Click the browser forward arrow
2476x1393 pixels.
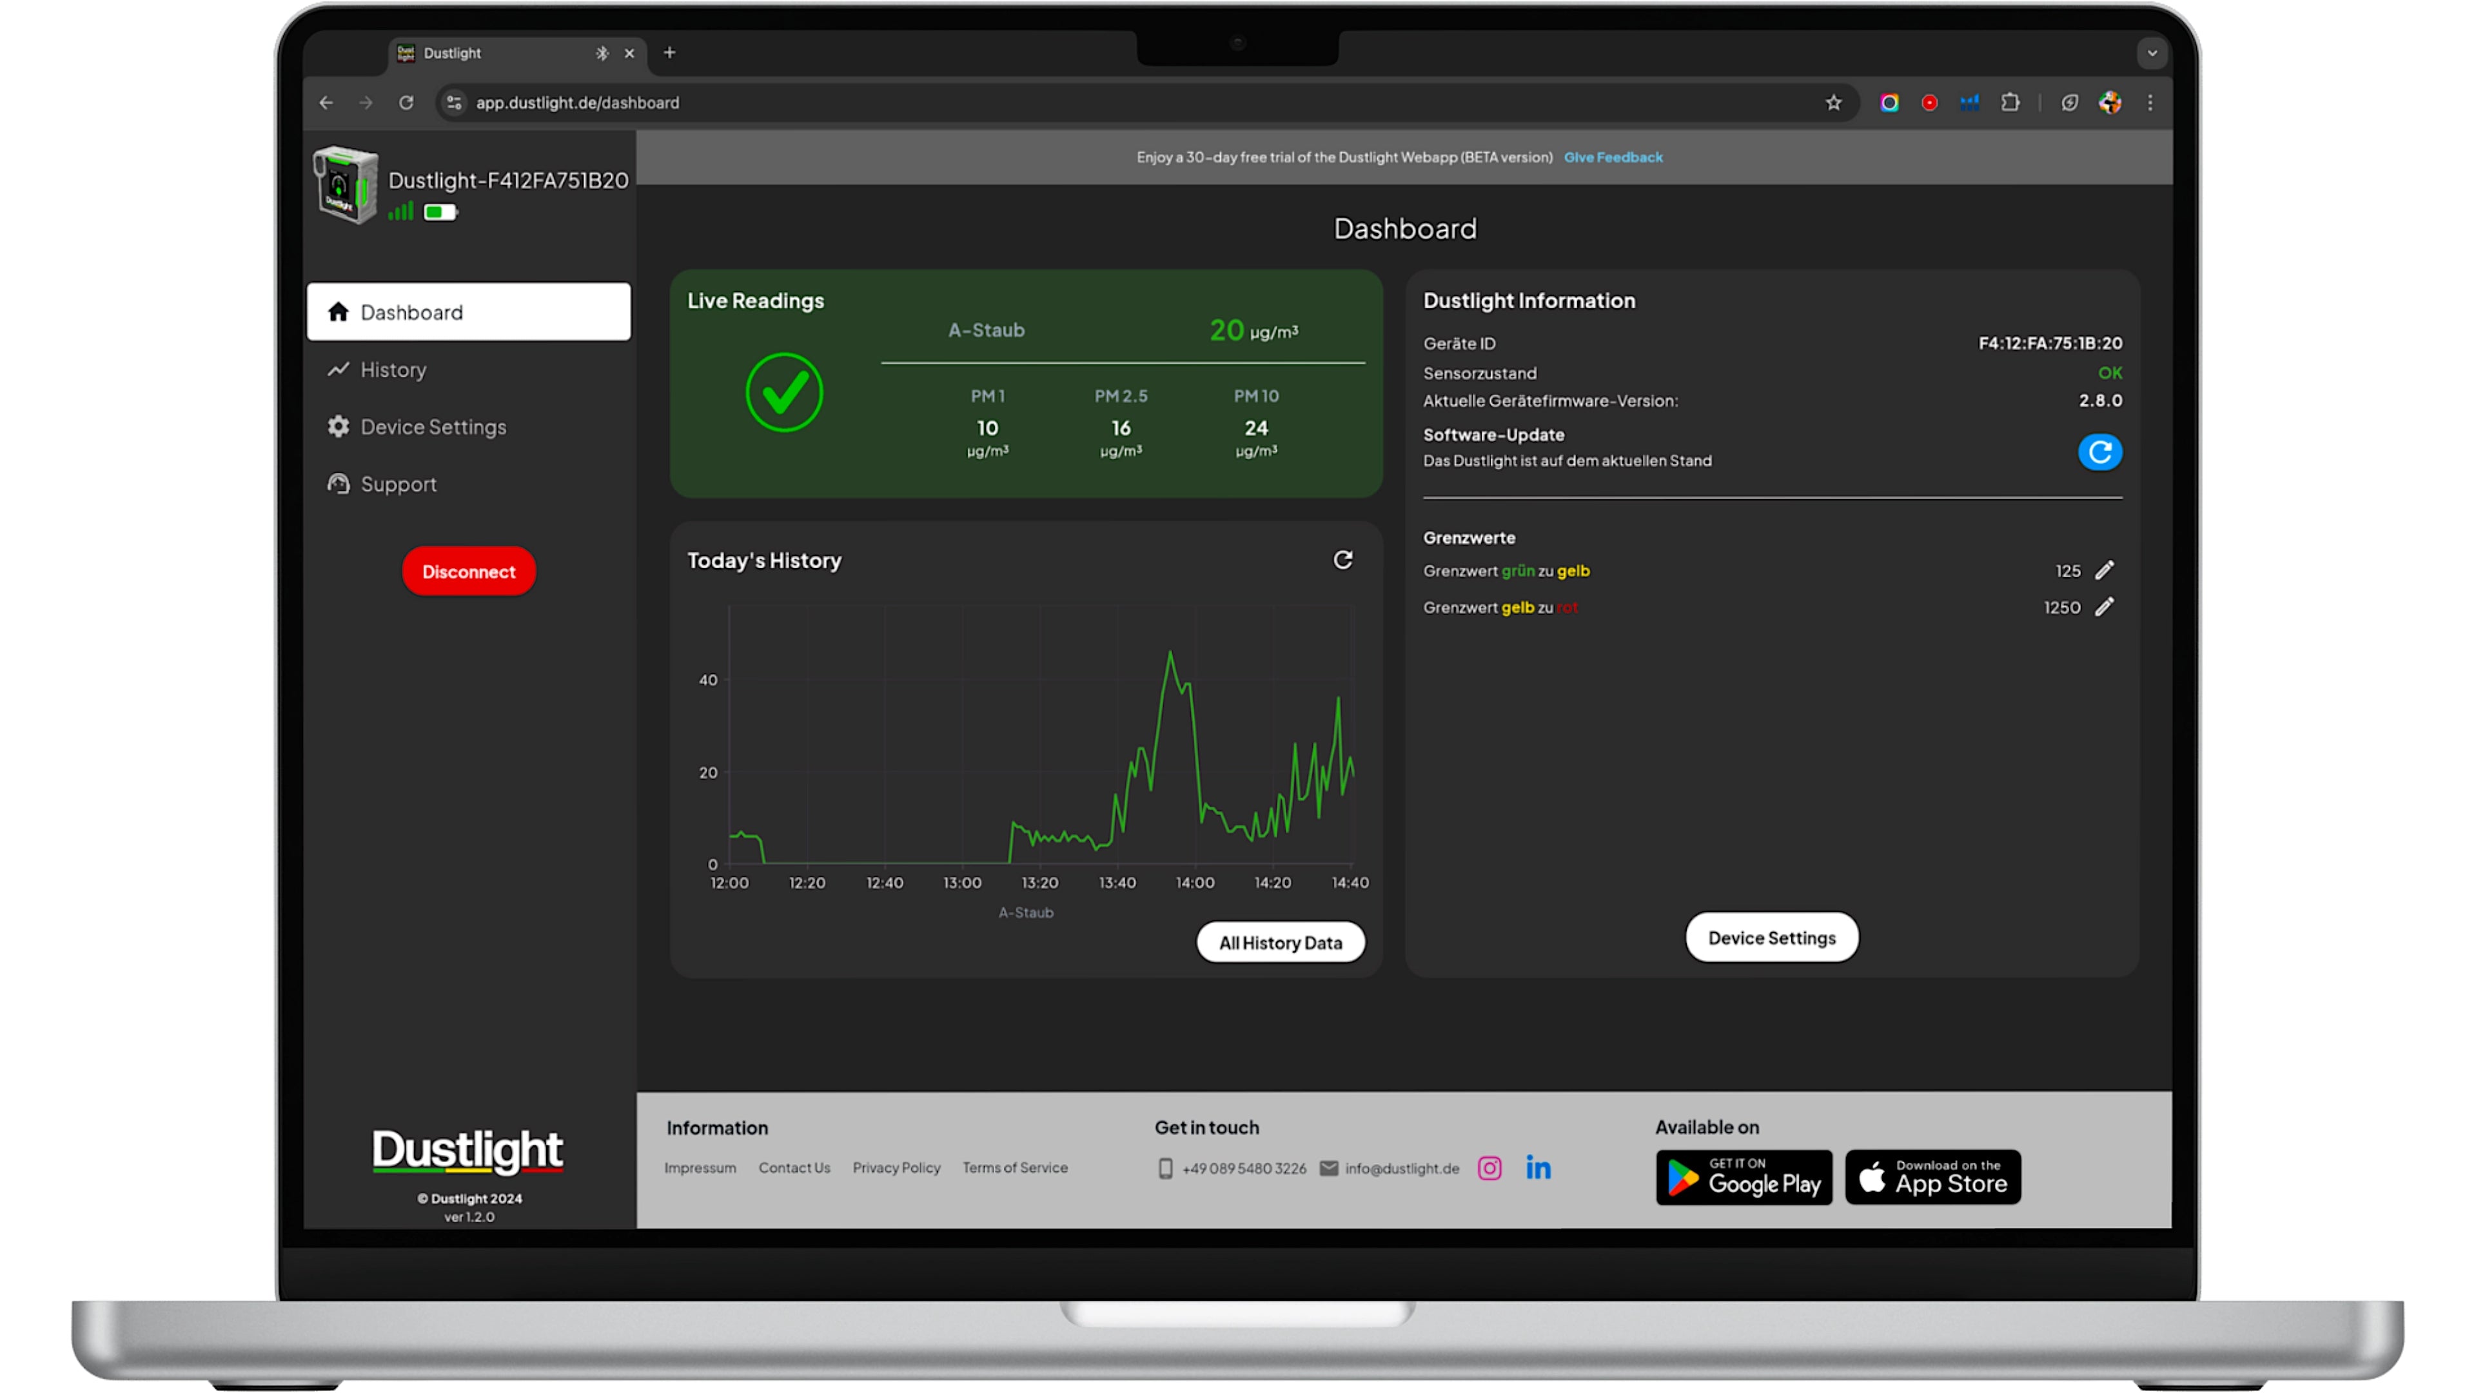(x=365, y=102)
